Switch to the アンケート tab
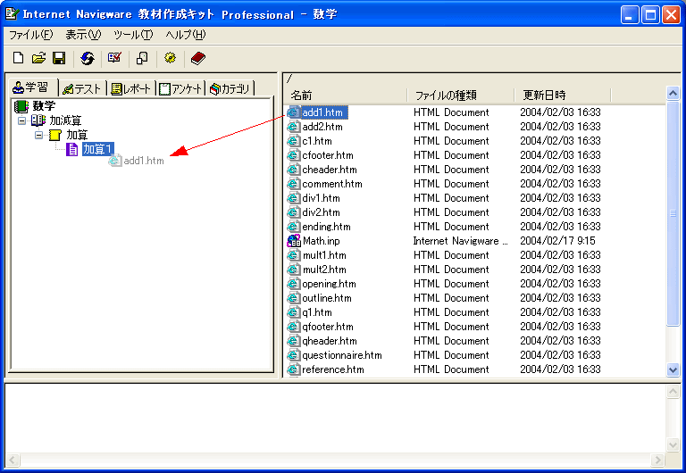The height and width of the screenshot is (473, 686). pyautogui.click(x=180, y=88)
